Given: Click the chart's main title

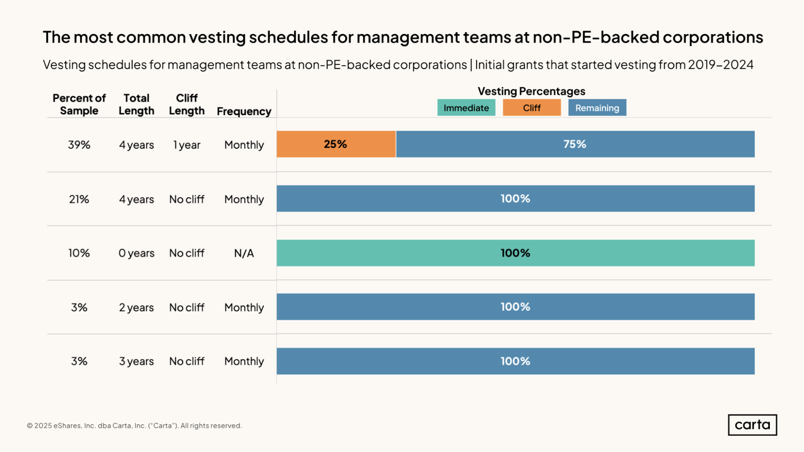Looking at the screenshot, I should [x=403, y=37].
